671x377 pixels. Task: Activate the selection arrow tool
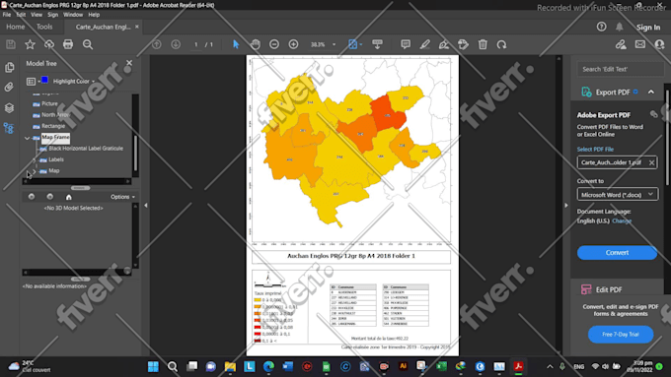[236, 44]
